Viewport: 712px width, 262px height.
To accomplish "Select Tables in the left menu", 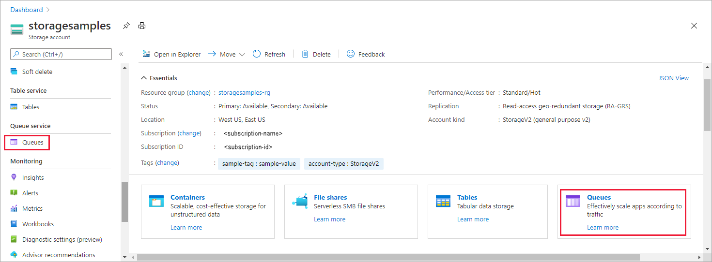I will [x=31, y=107].
